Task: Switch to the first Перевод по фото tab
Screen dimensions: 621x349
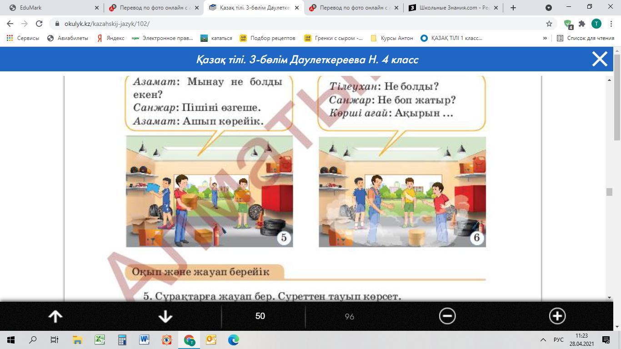Action: 154,8
